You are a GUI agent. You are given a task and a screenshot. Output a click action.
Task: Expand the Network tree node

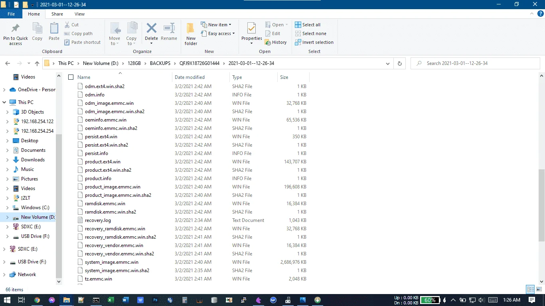4,275
